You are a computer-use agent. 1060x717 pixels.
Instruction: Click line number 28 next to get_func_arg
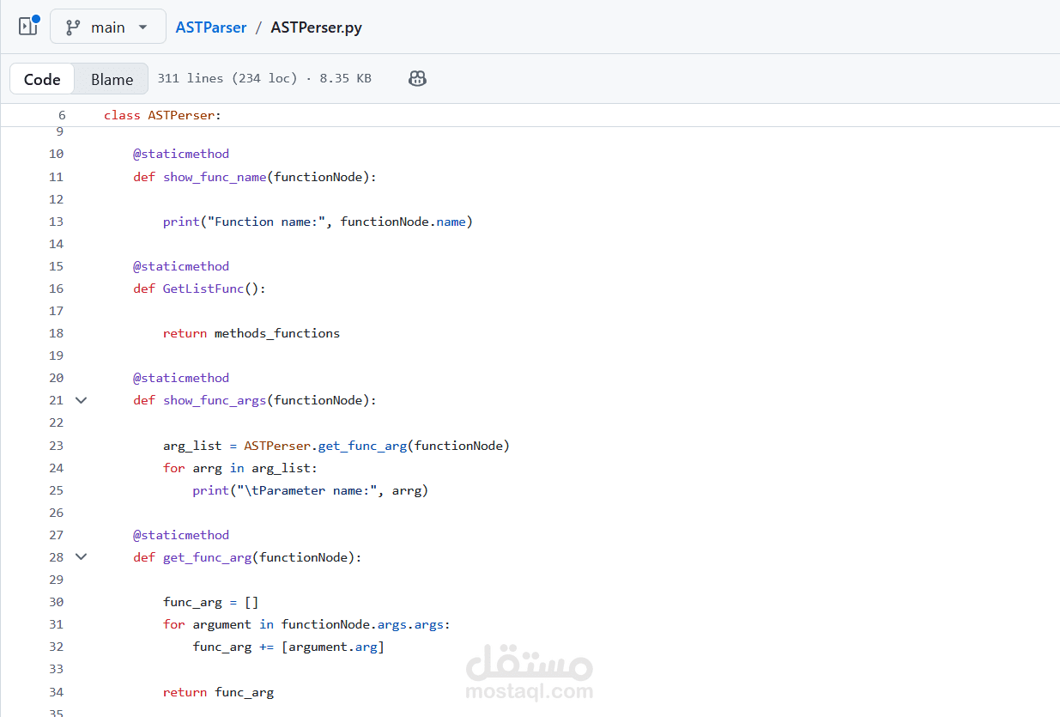(56, 556)
